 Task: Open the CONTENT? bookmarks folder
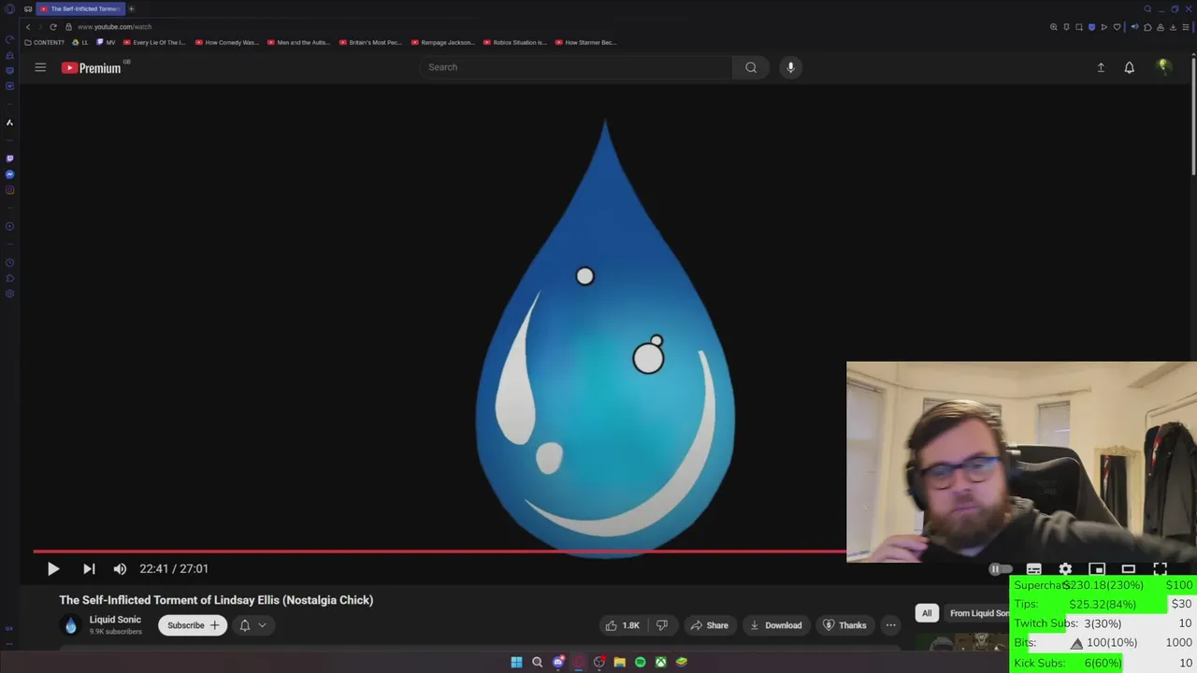[x=45, y=42]
